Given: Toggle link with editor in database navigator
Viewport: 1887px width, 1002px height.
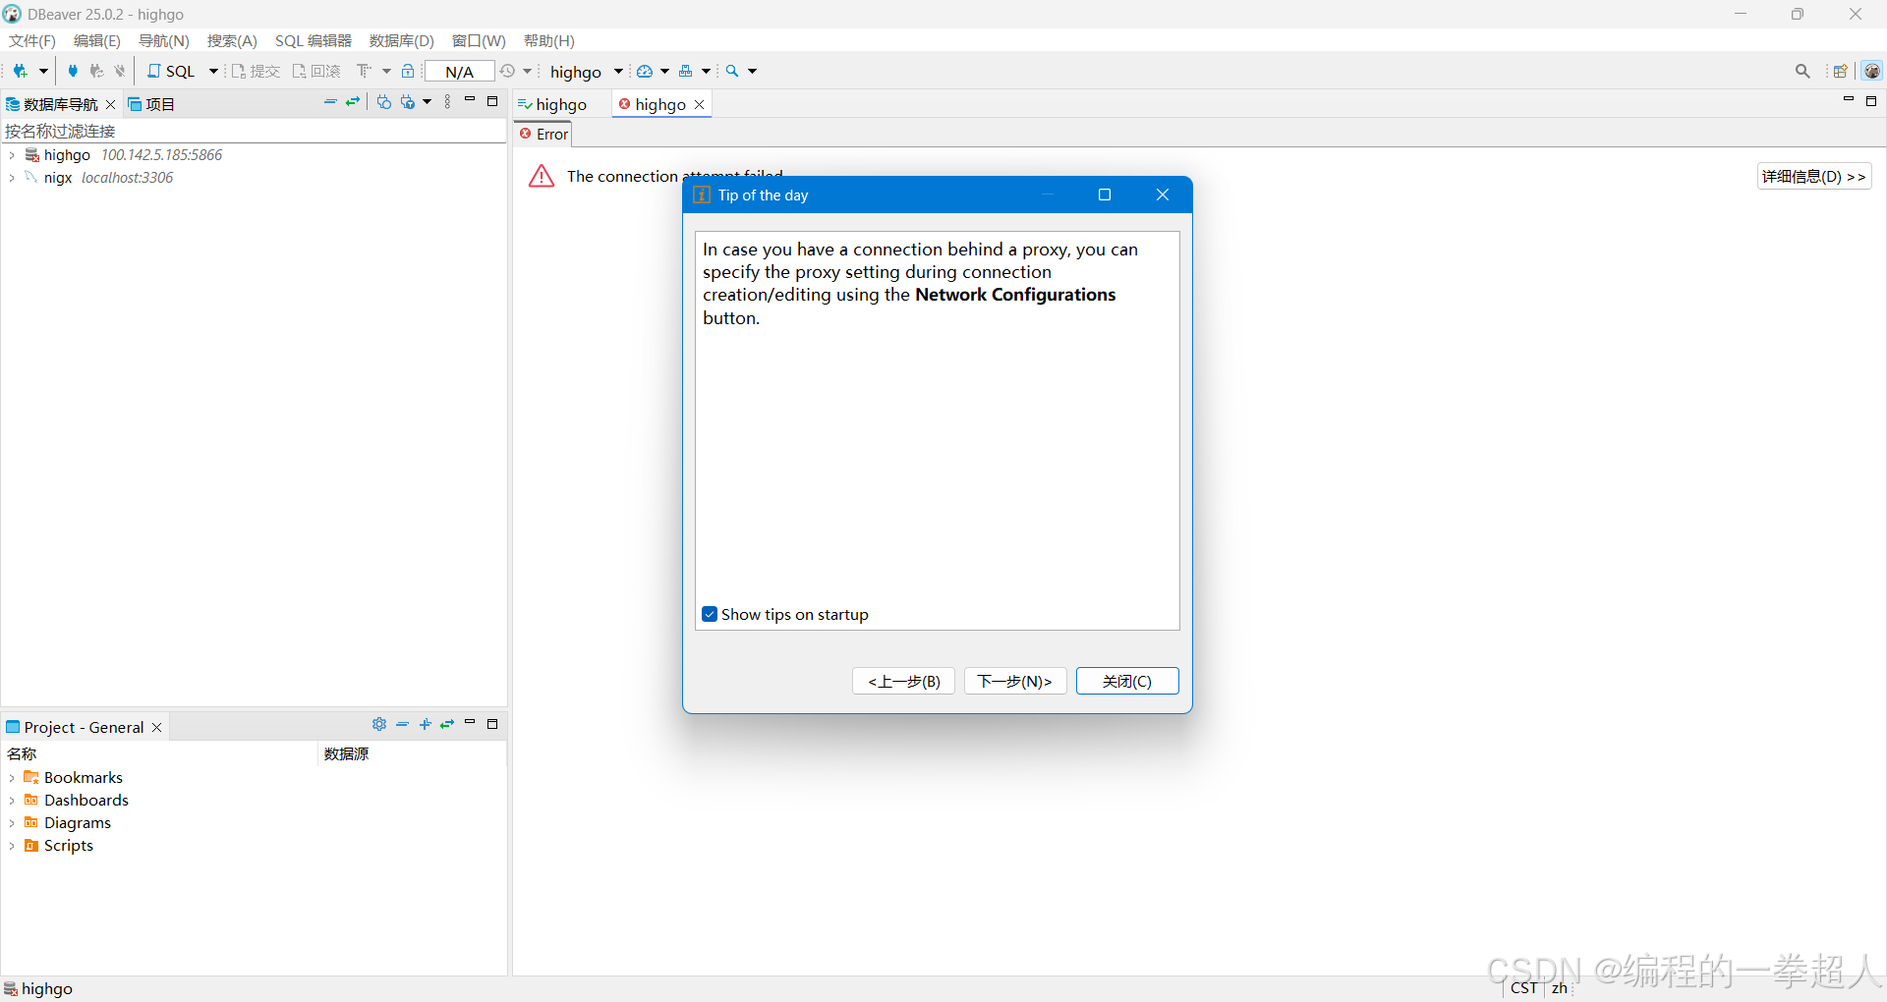Looking at the screenshot, I should pos(353,102).
